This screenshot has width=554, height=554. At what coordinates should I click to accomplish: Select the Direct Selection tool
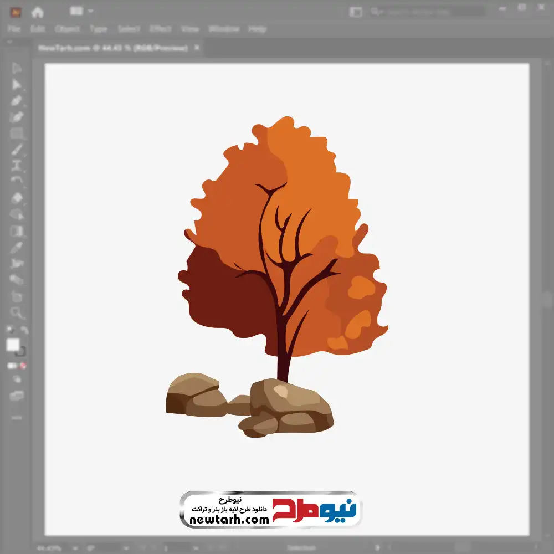point(17,85)
